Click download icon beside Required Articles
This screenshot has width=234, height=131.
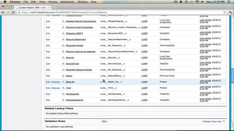[x=63, y=45]
